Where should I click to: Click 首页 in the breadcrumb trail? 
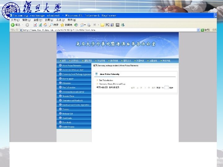(x=95, y=66)
